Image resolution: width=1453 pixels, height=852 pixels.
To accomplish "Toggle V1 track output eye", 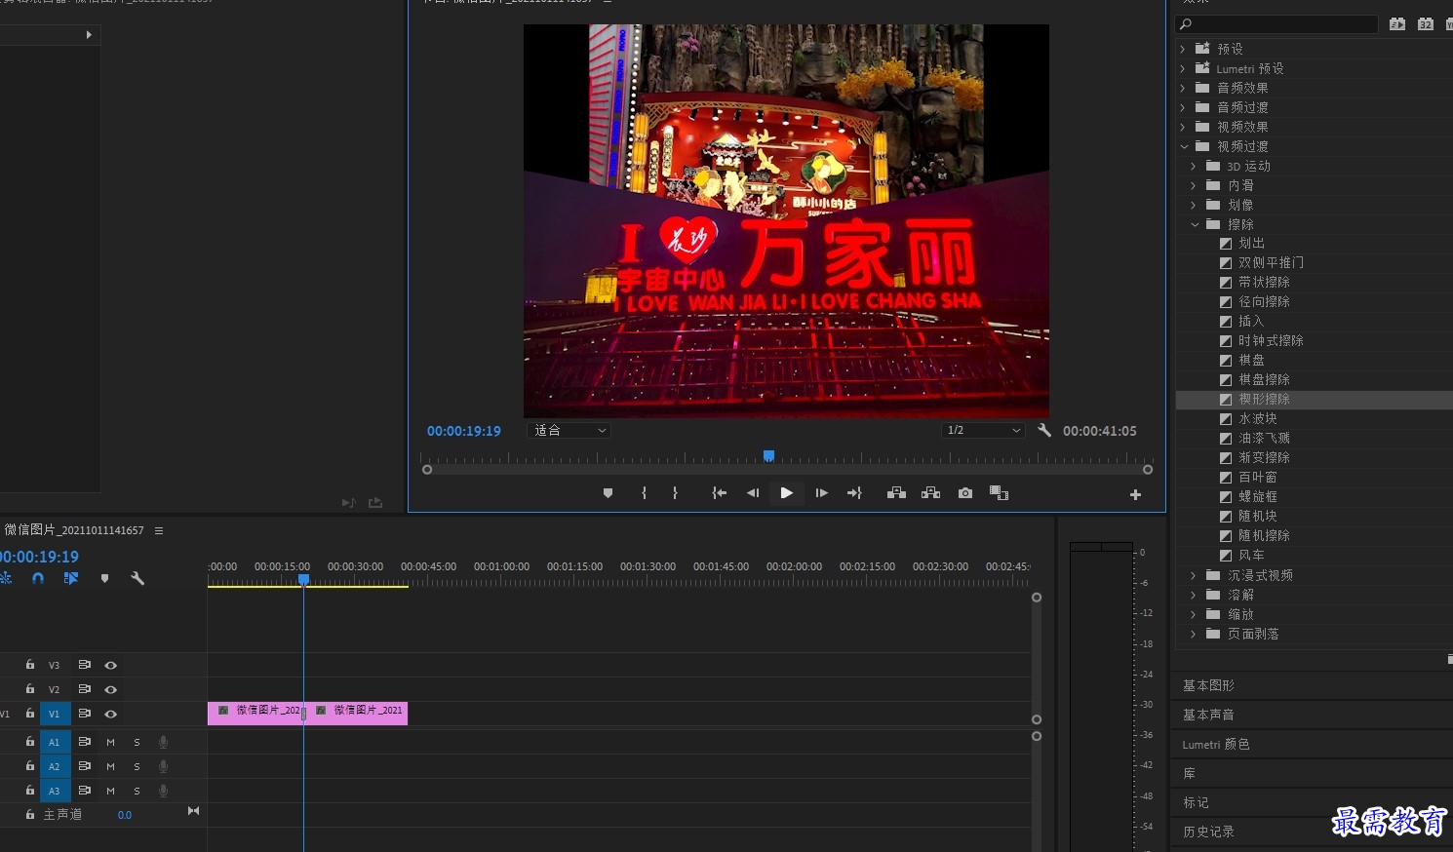I will coord(111,714).
